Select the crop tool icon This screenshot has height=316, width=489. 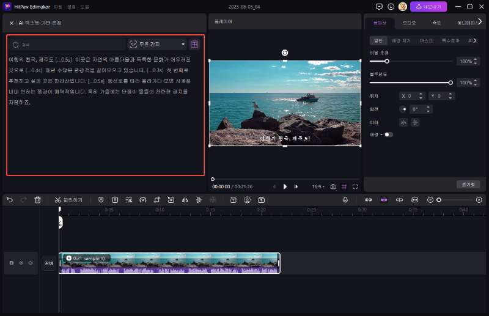(157, 200)
